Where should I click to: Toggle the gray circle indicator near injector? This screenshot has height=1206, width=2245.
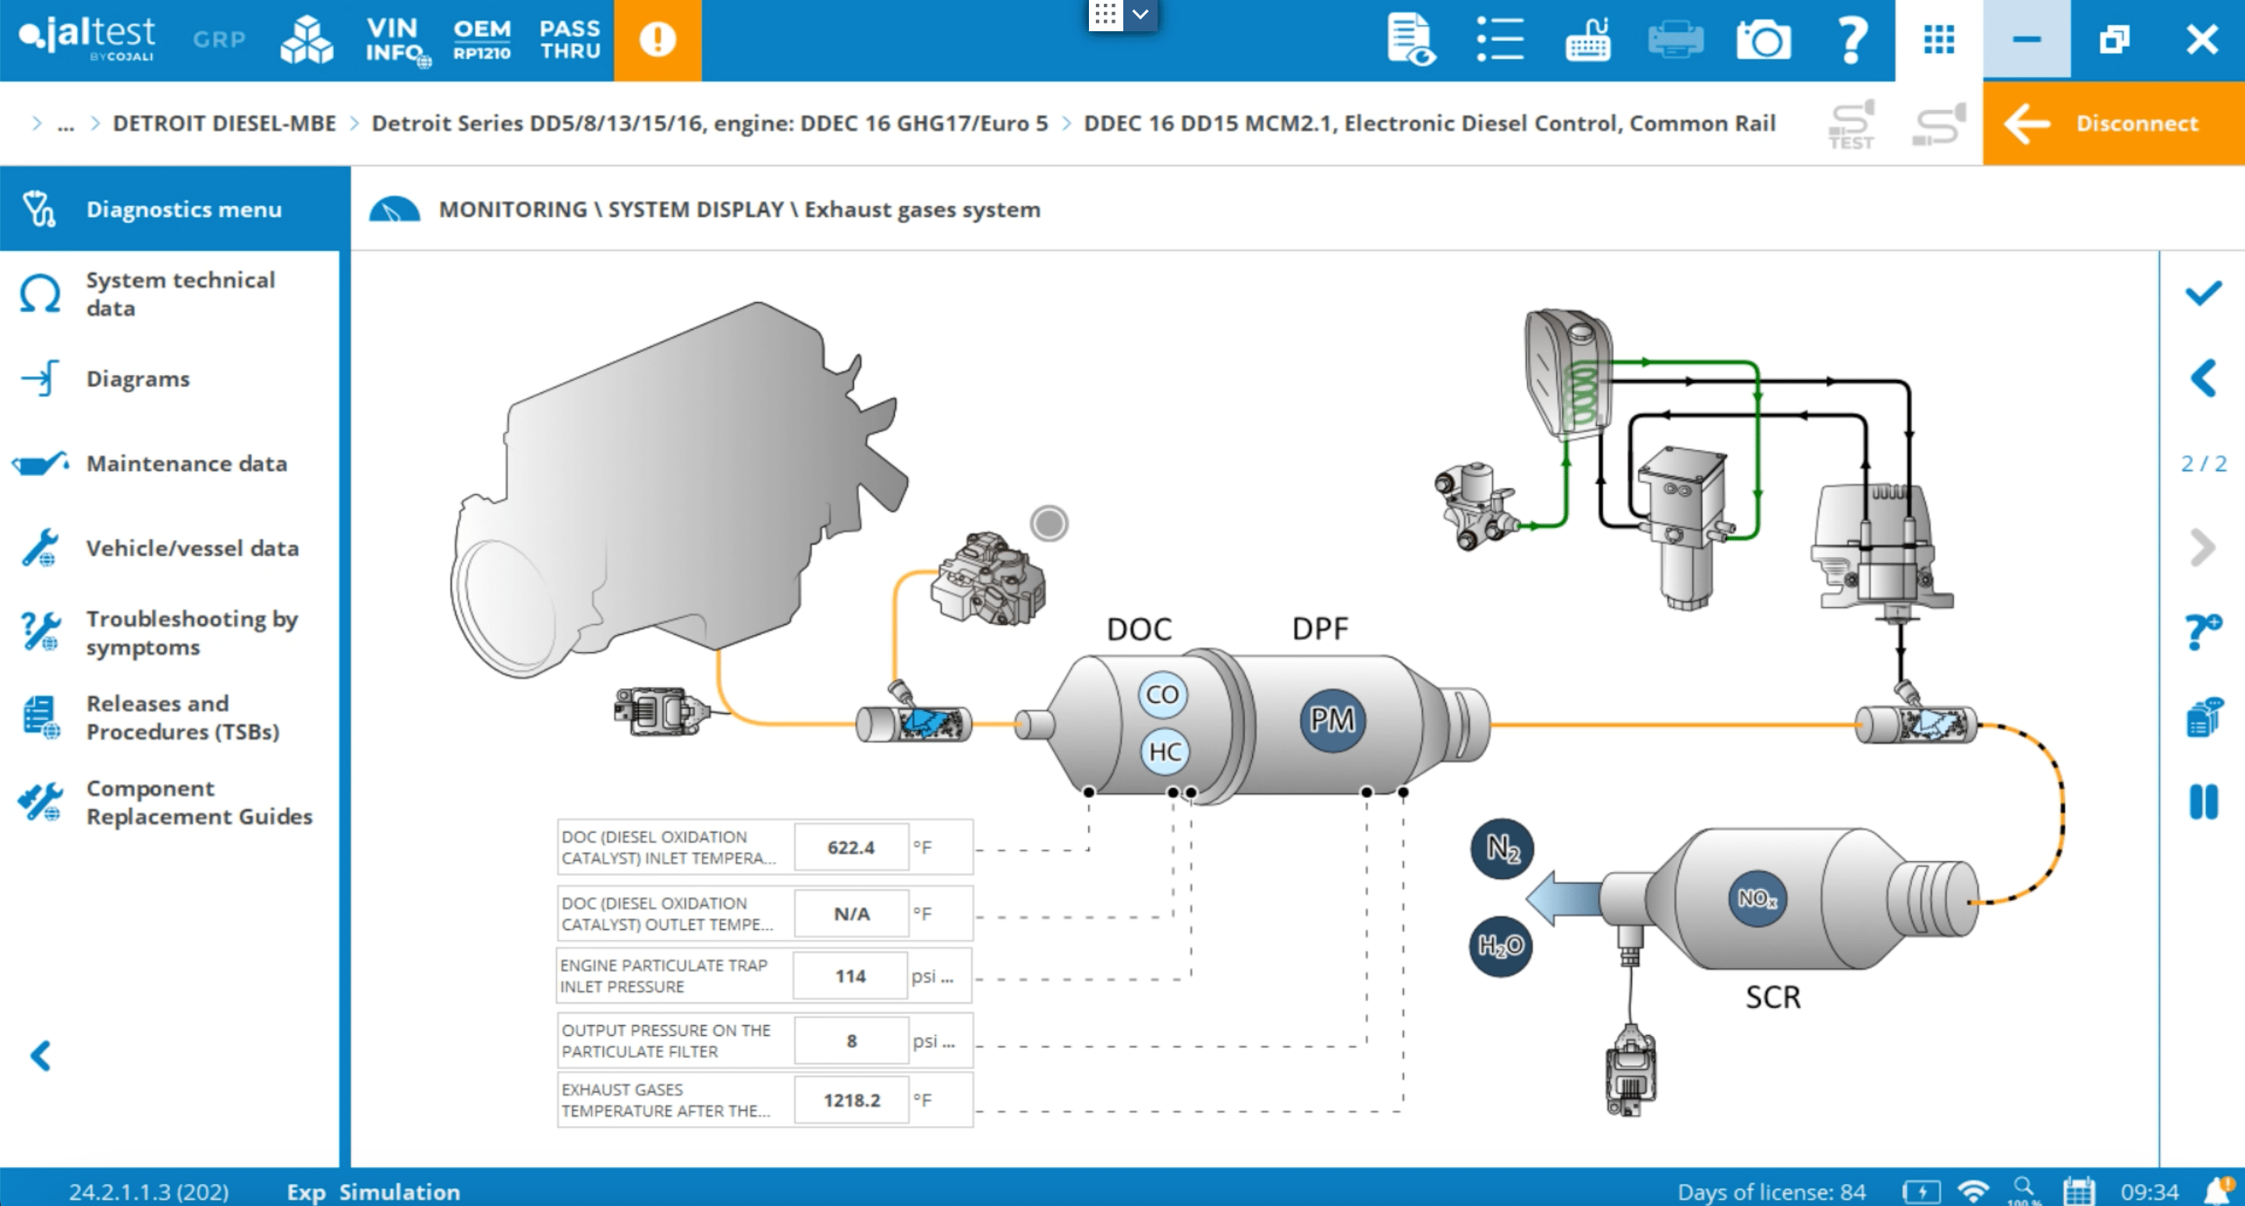pyautogui.click(x=1048, y=523)
